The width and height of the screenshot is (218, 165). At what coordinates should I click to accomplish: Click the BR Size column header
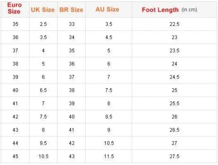tap(71, 10)
